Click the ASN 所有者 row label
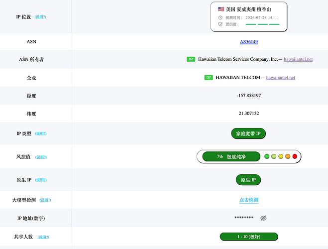The height and width of the screenshot is (249, 328). coord(31,59)
